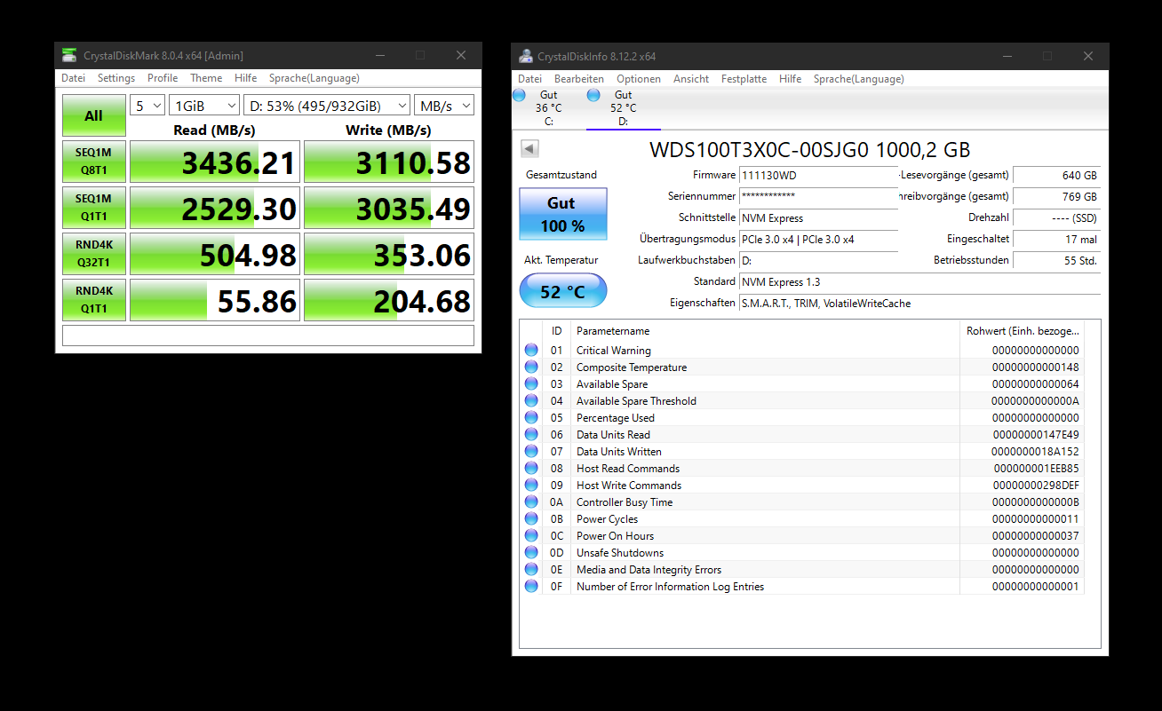Click status orb for Host Read Commands

coord(531,468)
